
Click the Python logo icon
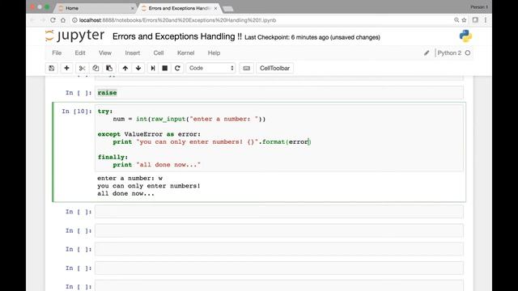pyautogui.click(x=466, y=36)
